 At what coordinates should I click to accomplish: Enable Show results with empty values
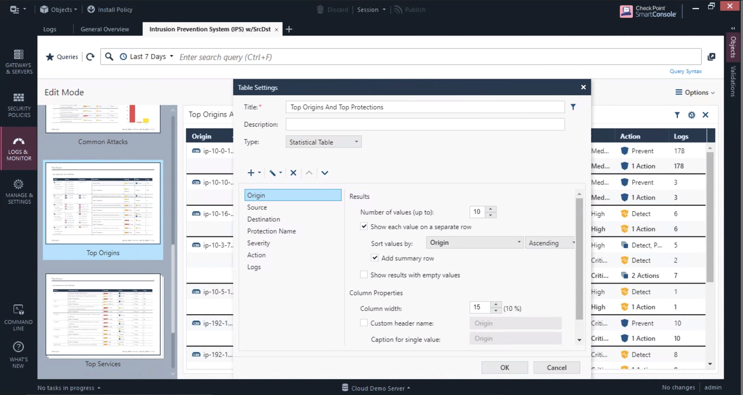[x=364, y=275]
